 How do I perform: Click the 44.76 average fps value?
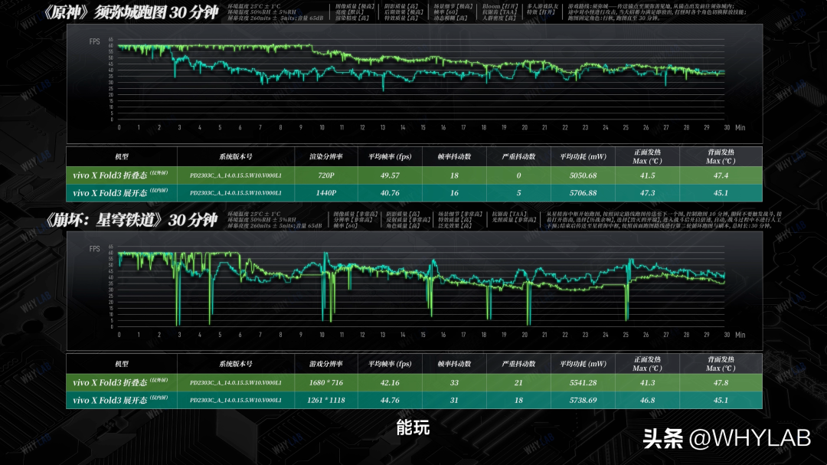tap(390, 400)
